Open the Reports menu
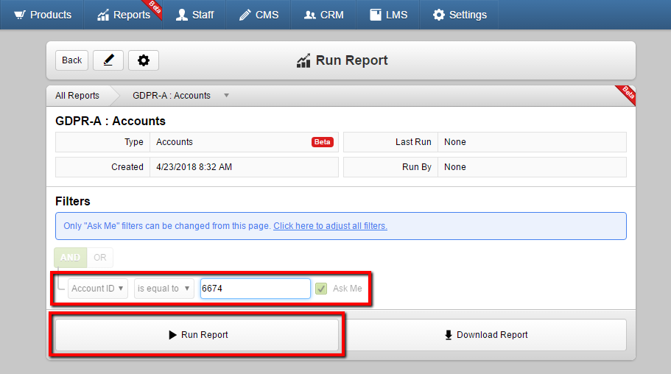Viewport: 671px width, 374px height. tap(124, 15)
